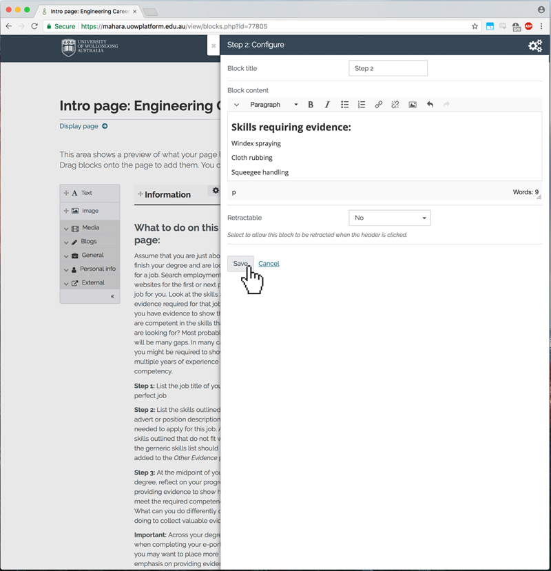Go back in the browser
Image resolution: width=551 pixels, height=571 pixels.
click(x=9, y=26)
